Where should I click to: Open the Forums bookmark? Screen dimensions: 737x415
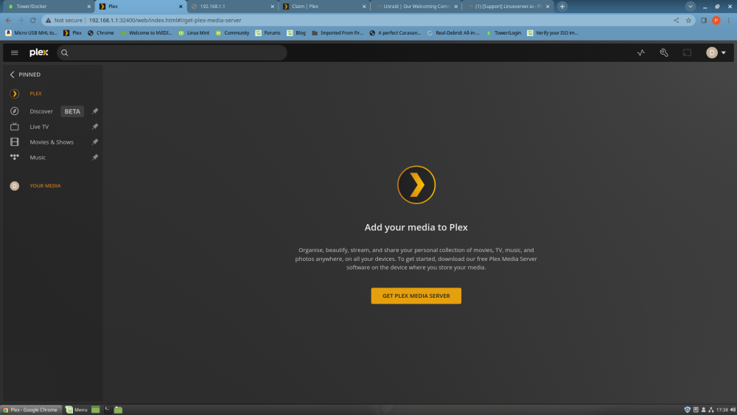pyautogui.click(x=268, y=33)
